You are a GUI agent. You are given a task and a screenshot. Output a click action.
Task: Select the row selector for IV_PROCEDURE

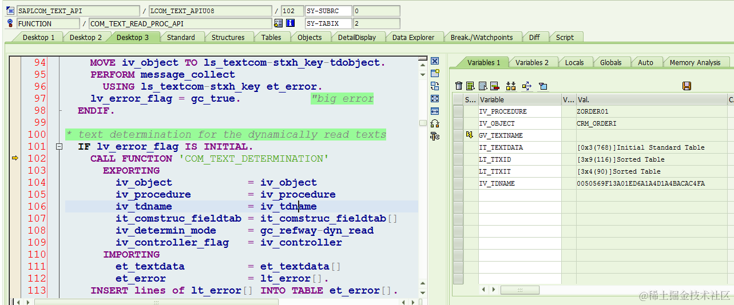coord(458,111)
